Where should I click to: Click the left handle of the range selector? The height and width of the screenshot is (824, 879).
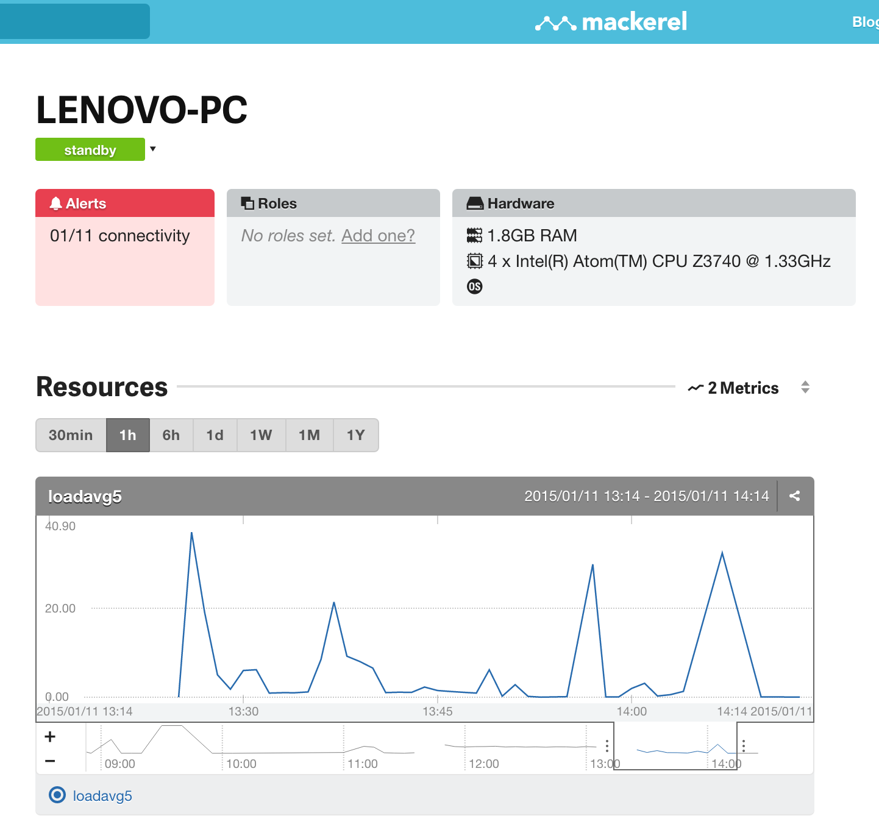click(607, 746)
